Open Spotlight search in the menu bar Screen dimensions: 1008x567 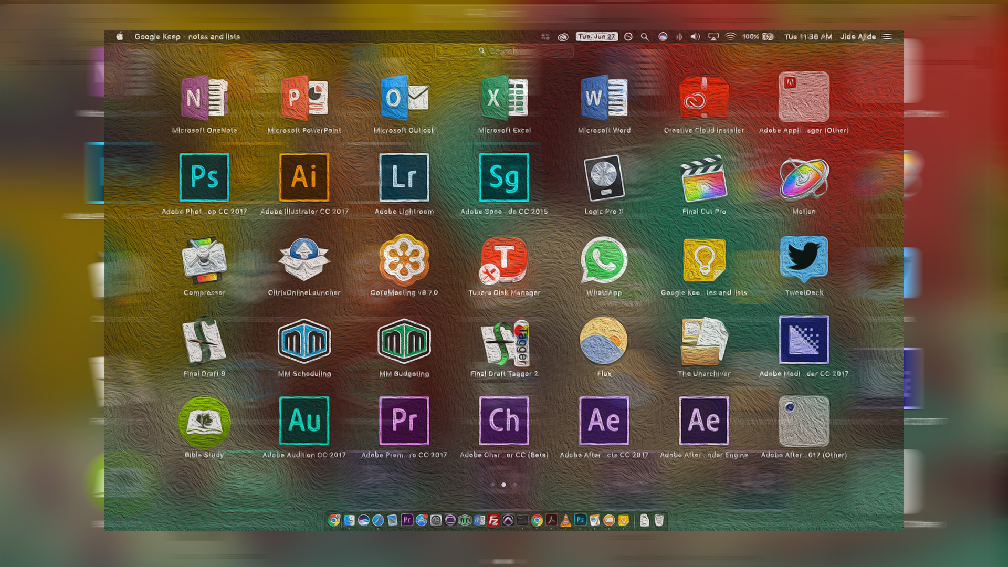pos(645,37)
